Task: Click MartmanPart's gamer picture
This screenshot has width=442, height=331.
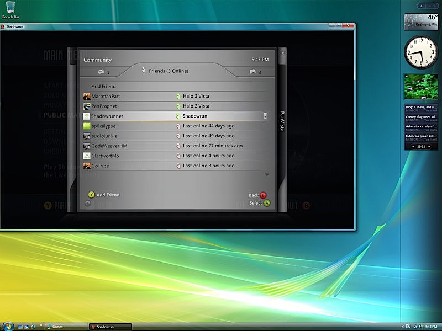Action: tap(87, 97)
